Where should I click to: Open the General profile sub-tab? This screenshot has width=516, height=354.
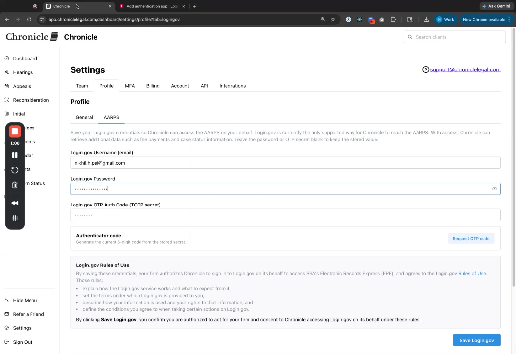pos(84,117)
